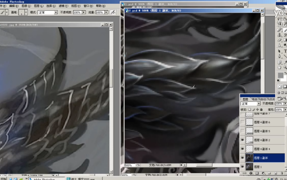Hide layer 图层 1 副本 eye icon
Screen dimensions: 287x180
pos(242,158)
